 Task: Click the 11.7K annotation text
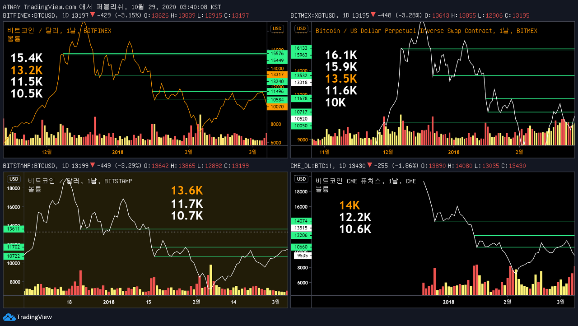pyautogui.click(x=187, y=204)
